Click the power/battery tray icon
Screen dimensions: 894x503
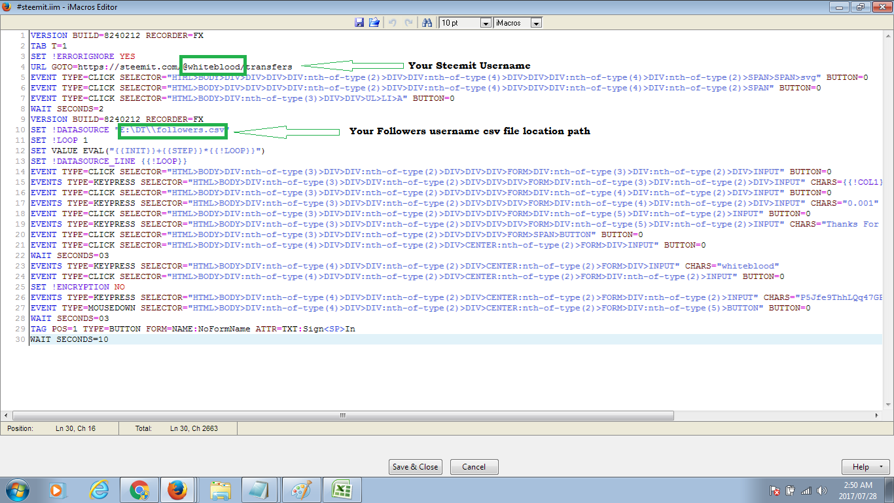pyautogui.click(x=791, y=490)
